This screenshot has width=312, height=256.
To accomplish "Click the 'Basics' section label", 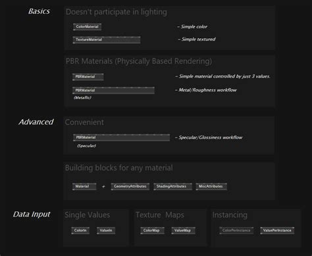I will pos(39,11).
